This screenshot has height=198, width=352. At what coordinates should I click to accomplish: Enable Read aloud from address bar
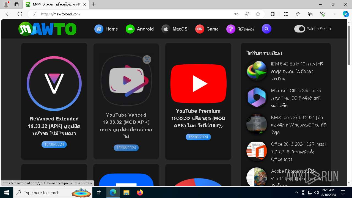pos(247,14)
